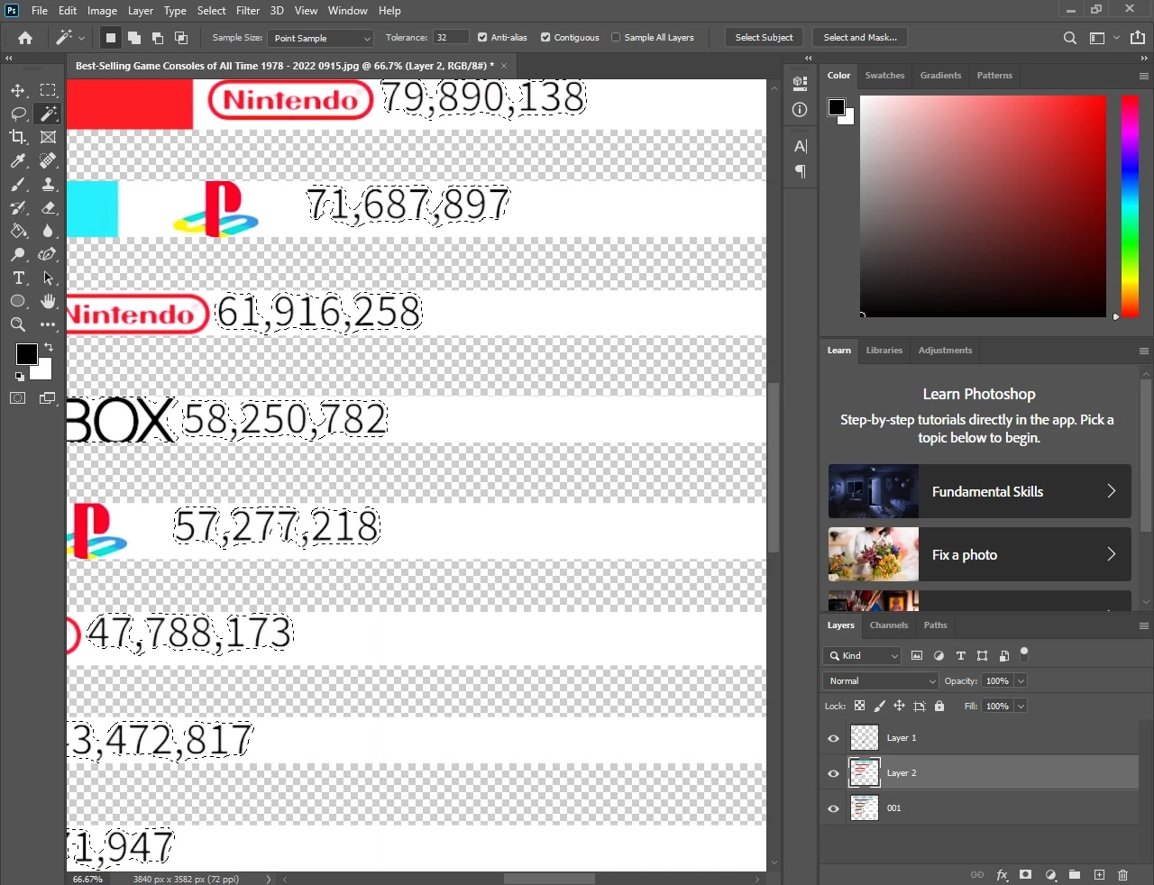Image resolution: width=1154 pixels, height=885 pixels.
Task: Toggle Lock all padlock
Action: coord(939,707)
